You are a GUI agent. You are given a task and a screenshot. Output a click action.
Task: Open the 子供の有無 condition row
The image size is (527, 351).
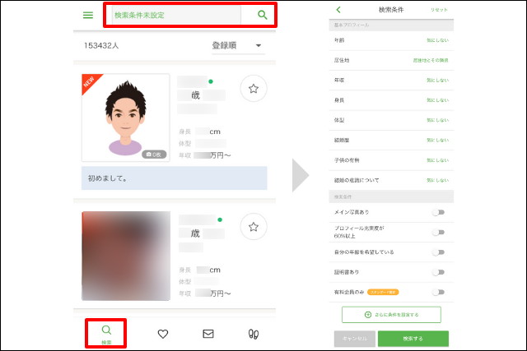tap(391, 160)
